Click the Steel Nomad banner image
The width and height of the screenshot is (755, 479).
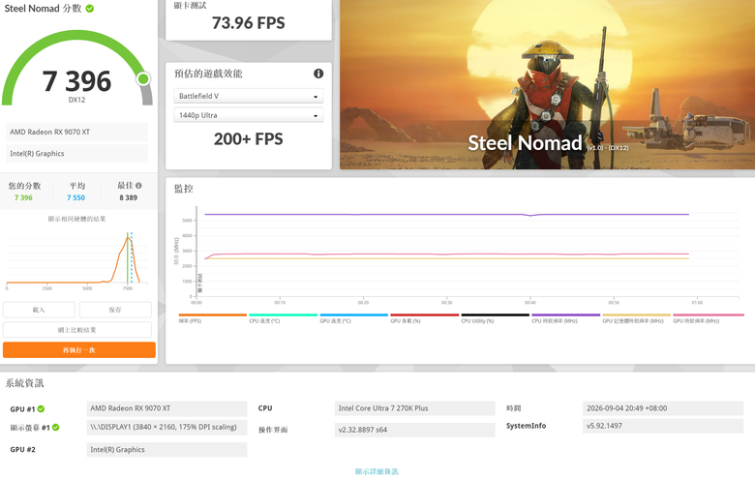(x=548, y=84)
